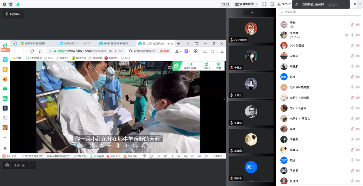Click the 搜索成员 search field

[x=320, y=12]
